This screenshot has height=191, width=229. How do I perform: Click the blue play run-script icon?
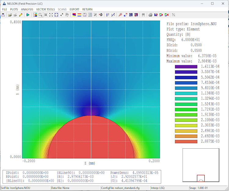tap(28, 15)
